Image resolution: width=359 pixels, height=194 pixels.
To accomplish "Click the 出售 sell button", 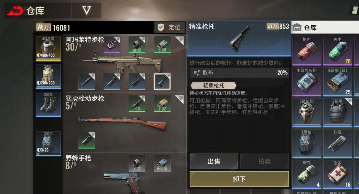I will coord(214,161).
